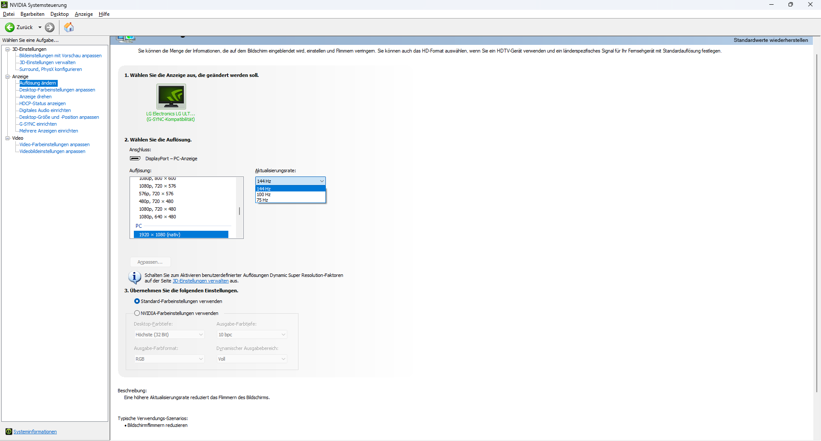This screenshot has height=441, width=821.
Task: Open Bildeinstellungen mit Vorschau anpassen
Action: tap(60, 56)
